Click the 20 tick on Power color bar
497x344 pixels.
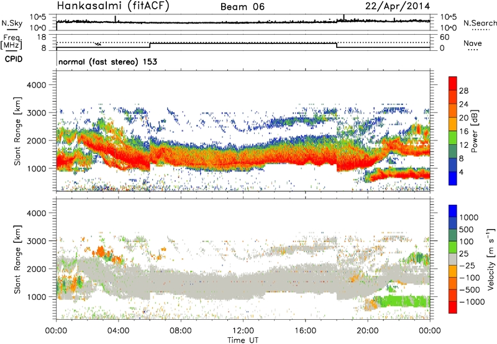click(x=463, y=118)
